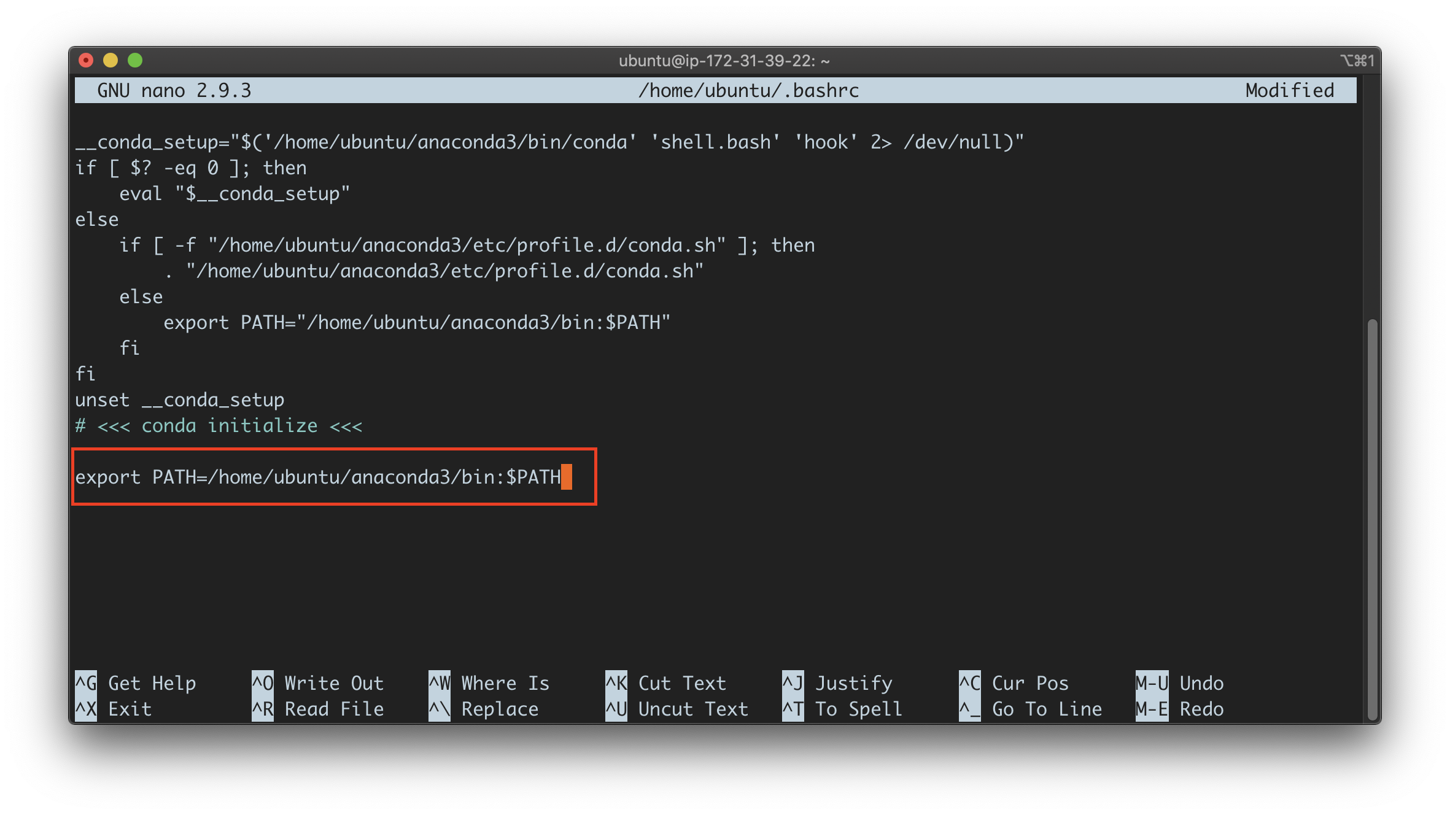Viewport: 1450px width, 815px height.
Task: Click the ^W Where Is shortcut
Action: click(x=489, y=683)
